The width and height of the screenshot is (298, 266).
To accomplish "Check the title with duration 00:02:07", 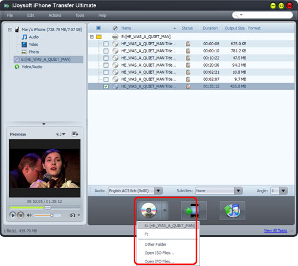I will click(x=106, y=79).
